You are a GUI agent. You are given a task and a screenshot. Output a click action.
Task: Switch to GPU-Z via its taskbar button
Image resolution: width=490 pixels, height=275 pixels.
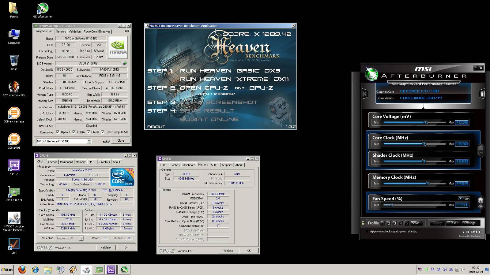tap(99, 269)
